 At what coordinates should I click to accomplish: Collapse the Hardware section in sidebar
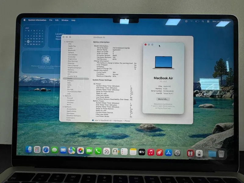[65, 42]
